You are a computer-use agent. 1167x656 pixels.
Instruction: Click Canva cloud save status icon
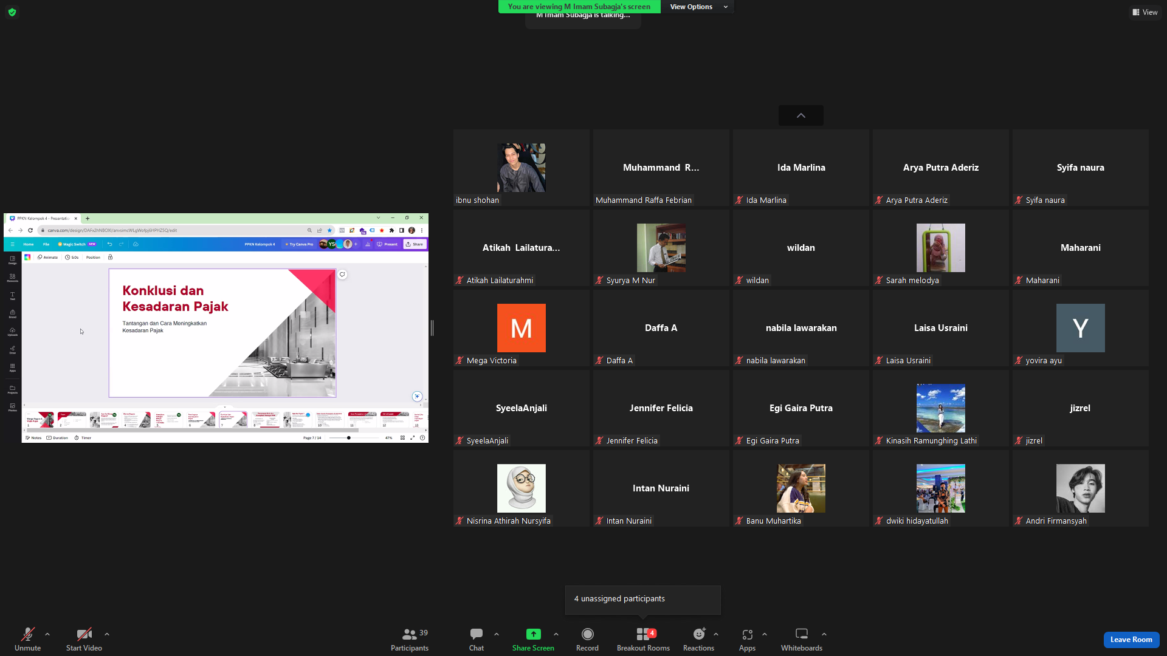(x=136, y=244)
